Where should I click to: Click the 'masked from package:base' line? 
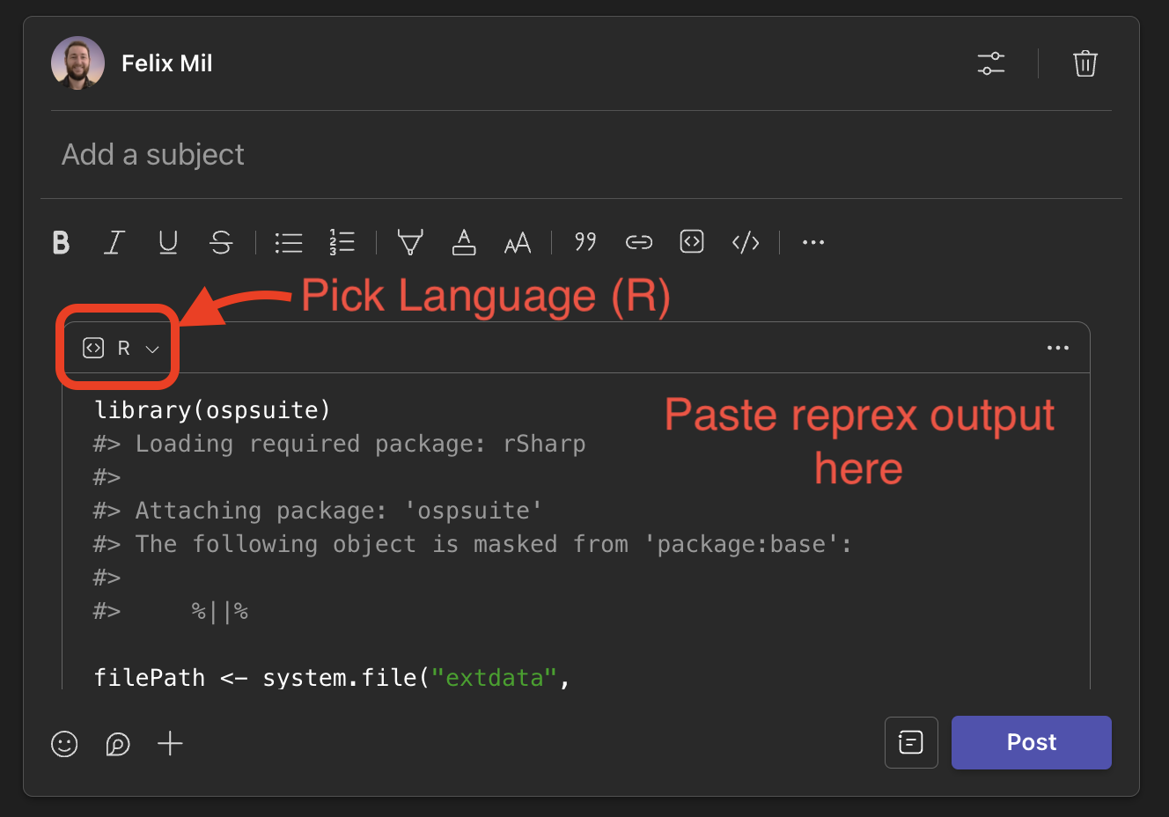(473, 544)
